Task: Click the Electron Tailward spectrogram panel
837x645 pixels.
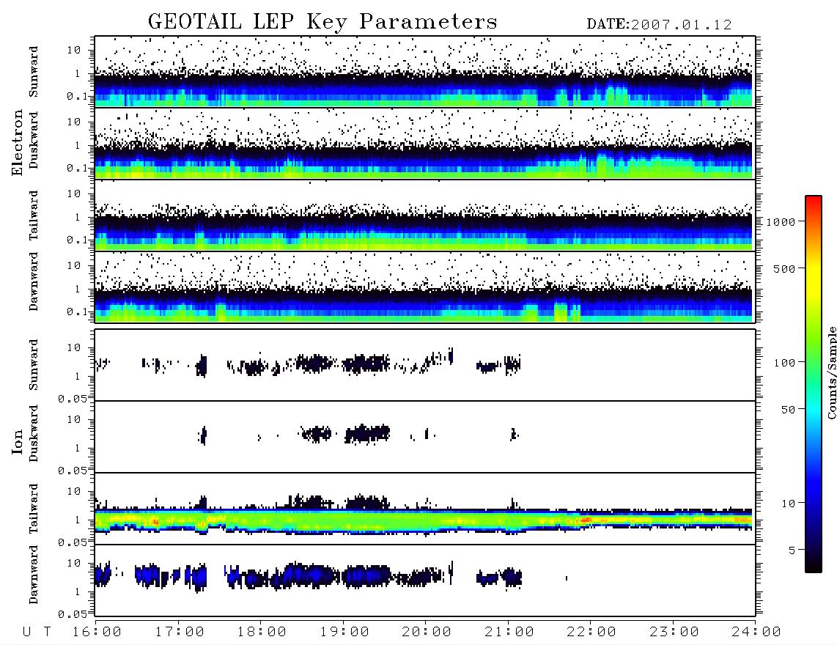Action: pyautogui.click(x=425, y=215)
